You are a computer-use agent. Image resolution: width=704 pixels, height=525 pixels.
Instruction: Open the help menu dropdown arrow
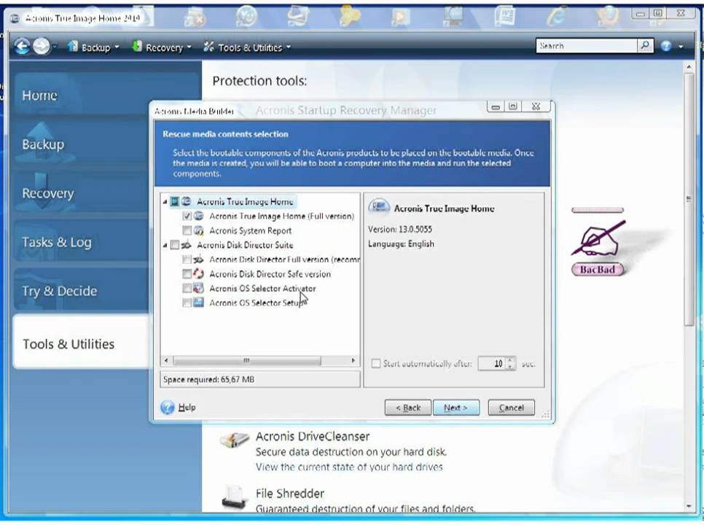pos(681,46)
